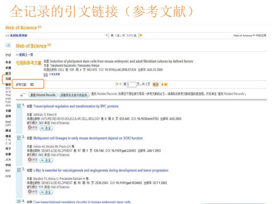Open c-Myc vasculogenesis article title

(101, 170)
